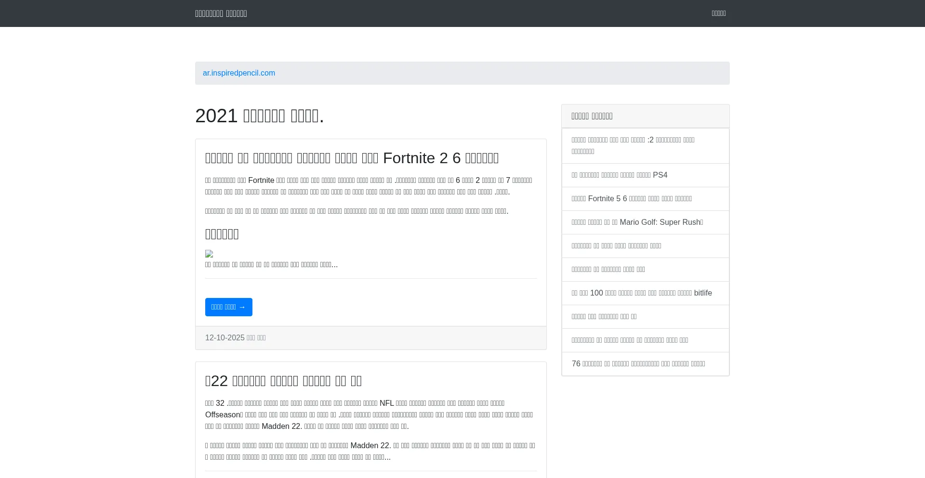Open the ar.inspiredpencil.com breadcrumb link
Viewport: 925px width, 478px height.
(x=239, y=73)
